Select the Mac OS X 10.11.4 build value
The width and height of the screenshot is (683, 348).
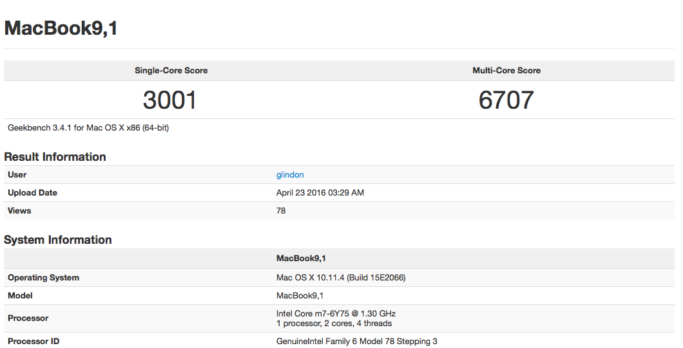click(341, 277)
